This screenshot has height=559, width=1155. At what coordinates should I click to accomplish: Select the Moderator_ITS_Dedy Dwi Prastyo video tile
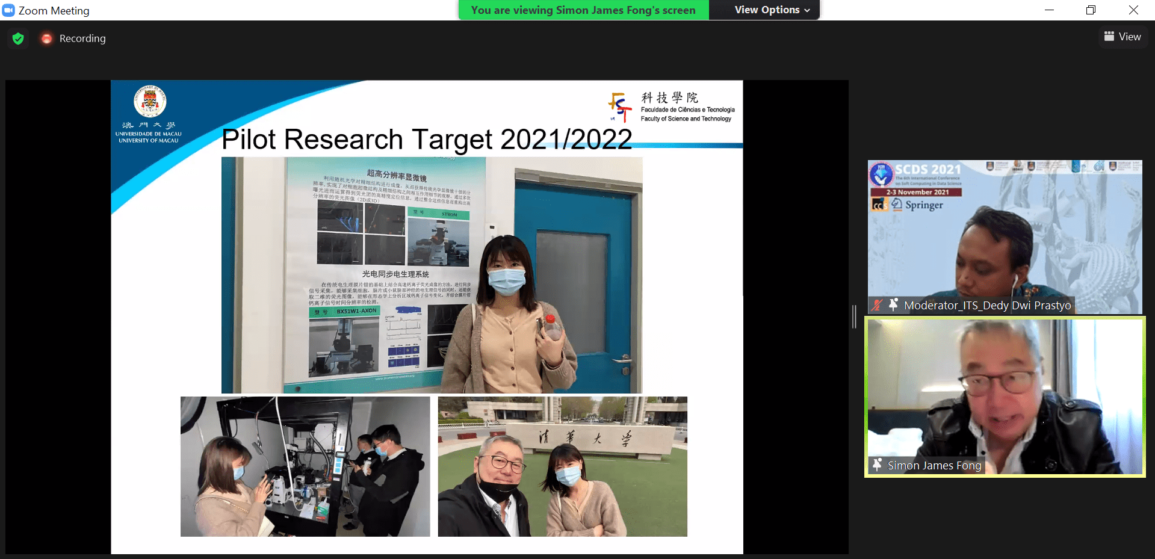coord(1004,236)
